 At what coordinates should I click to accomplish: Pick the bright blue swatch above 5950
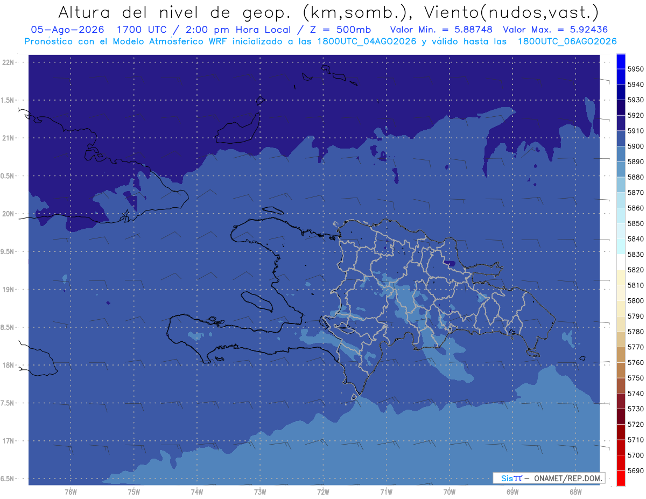point(621,61)
